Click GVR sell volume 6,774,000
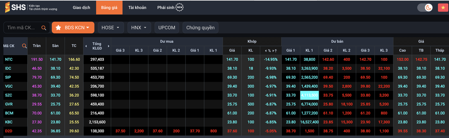 pyautogui.click(x=309, y=104)
